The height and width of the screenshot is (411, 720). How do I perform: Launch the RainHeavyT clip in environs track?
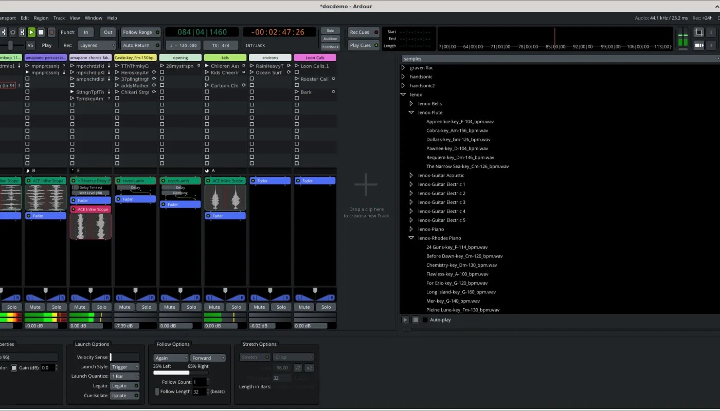251,66
